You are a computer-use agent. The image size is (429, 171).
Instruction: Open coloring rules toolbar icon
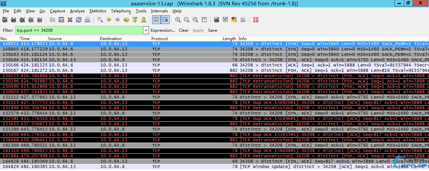click(234, 20)
